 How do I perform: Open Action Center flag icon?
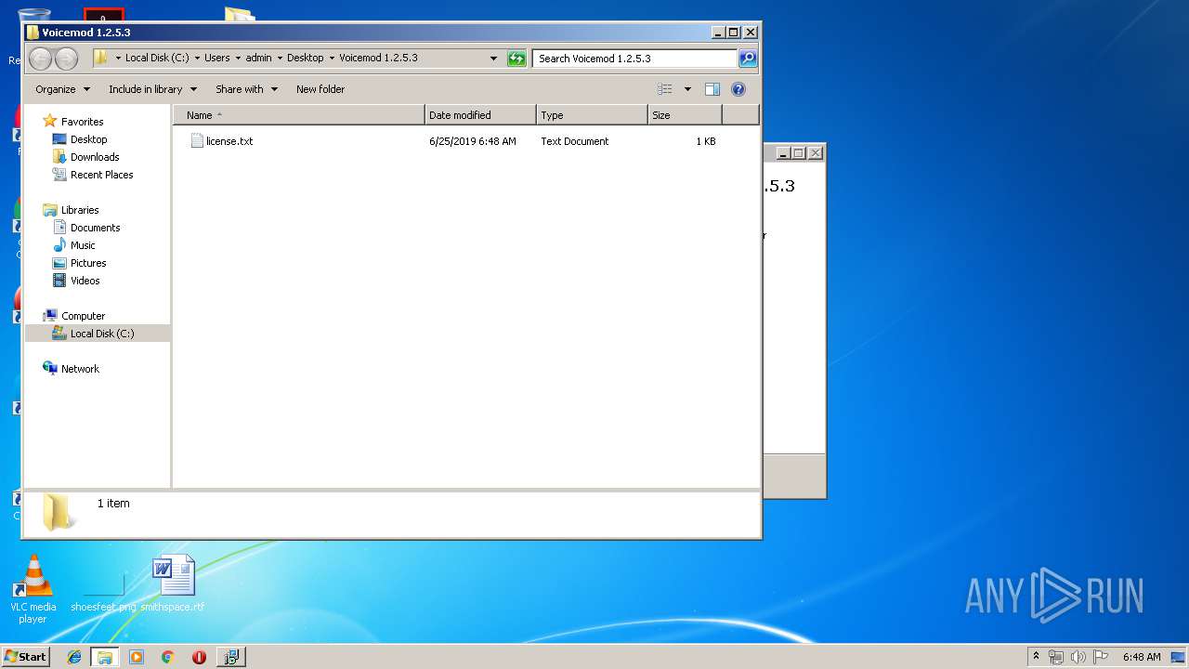[1100, 657]
